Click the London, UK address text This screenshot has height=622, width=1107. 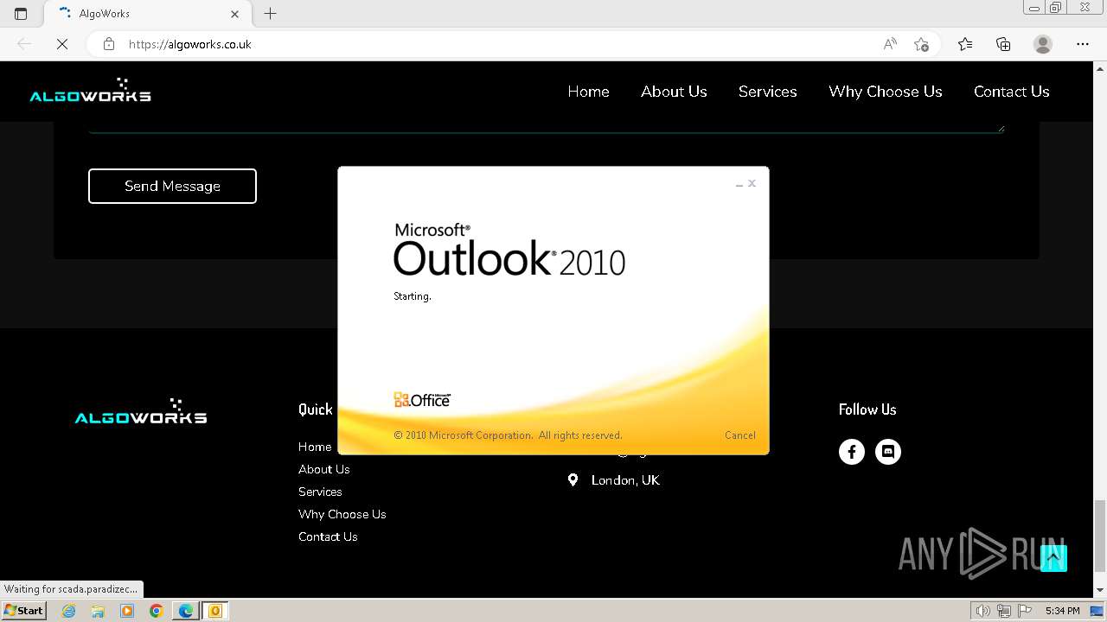click(x=625, y=480)
